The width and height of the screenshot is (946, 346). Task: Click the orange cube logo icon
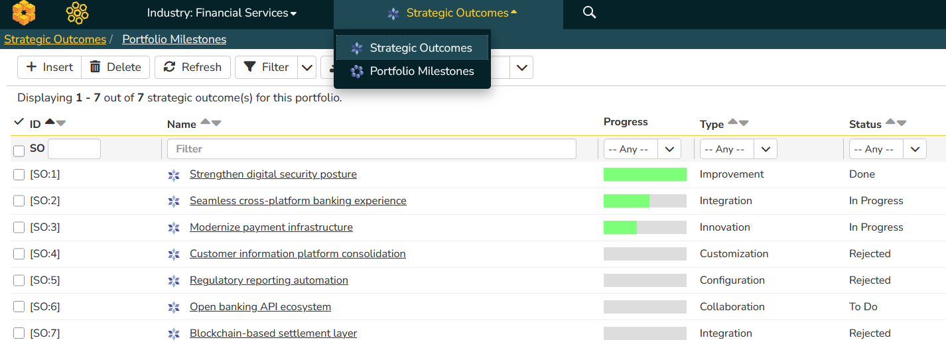click(24, 13)
